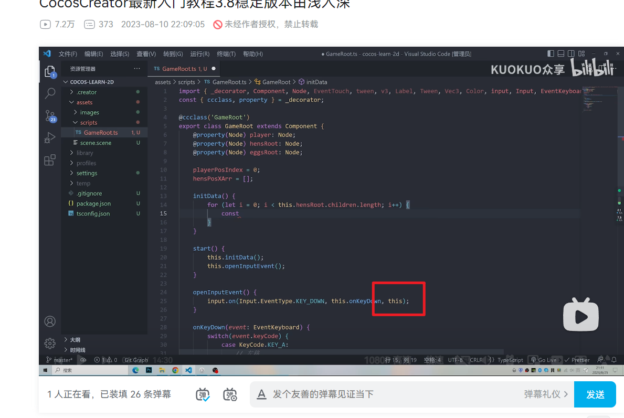
Task: Click the VS Code icon on taskbar
Action: coord(188,370)
